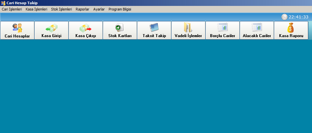Open Kasa Raporu money bag button

click(291, 30)
